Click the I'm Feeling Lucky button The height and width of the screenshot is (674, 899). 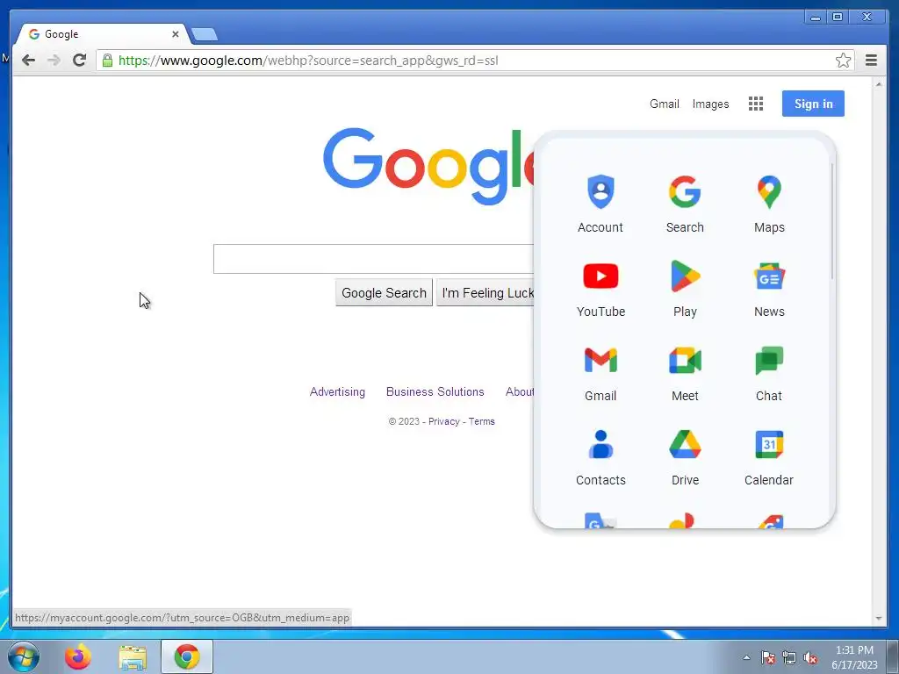pos(486,293)
